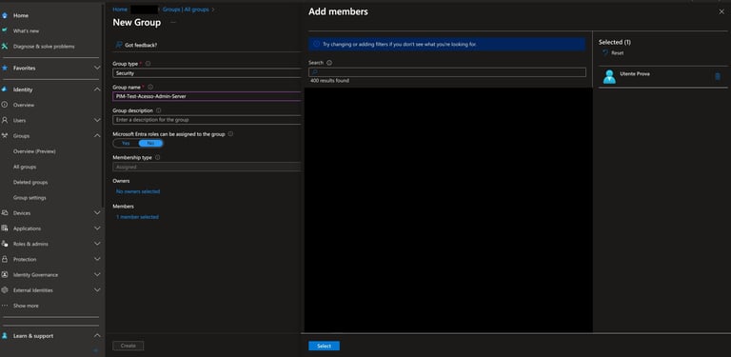Expand the Roles & admins chevron
The width and height of the screenshot is (731, 357).
[97, 244]
